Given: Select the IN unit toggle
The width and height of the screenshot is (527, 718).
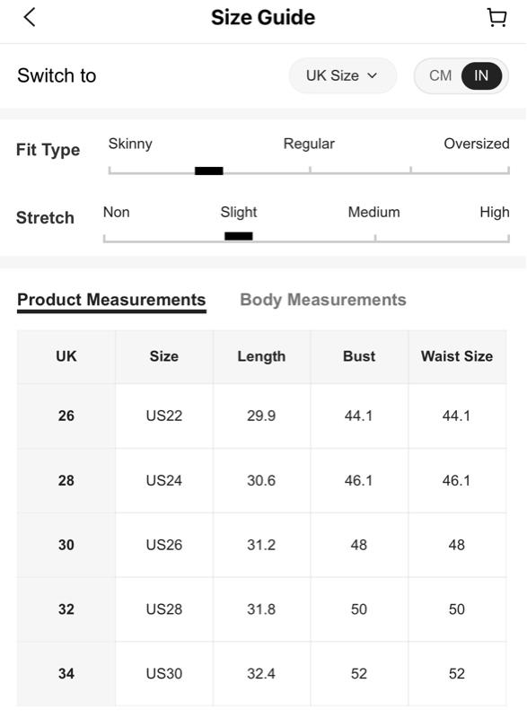Looking at the screenshot, I should tap(481, 75).
